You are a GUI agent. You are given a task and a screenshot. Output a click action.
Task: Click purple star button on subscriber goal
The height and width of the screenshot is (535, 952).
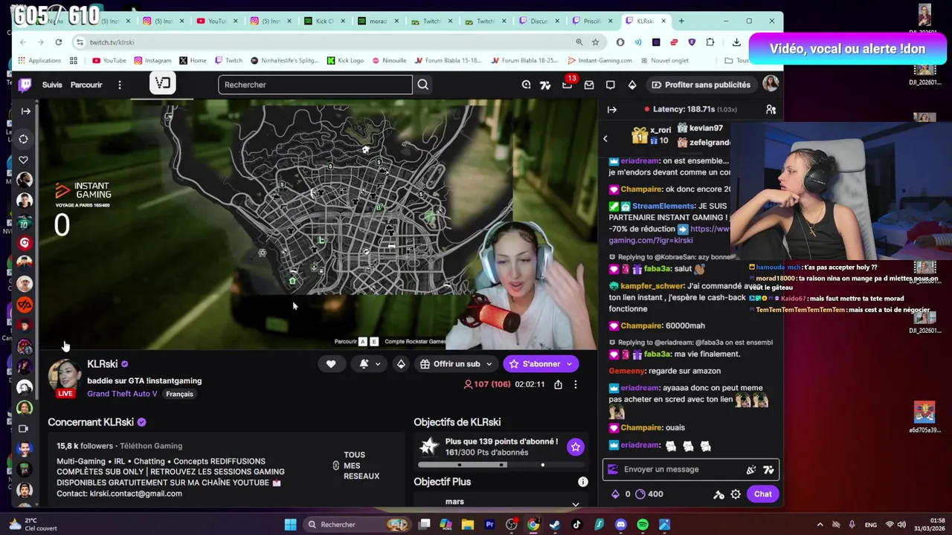(576, 447)
